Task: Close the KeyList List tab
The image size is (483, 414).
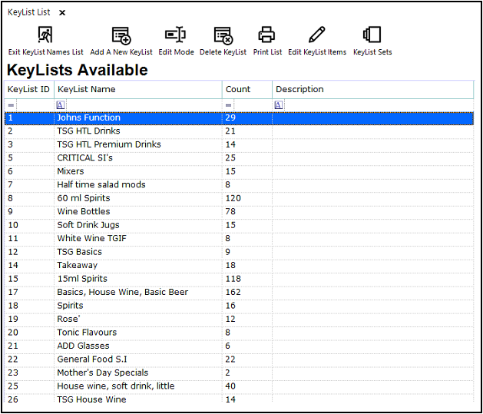Action: point(62,12)
